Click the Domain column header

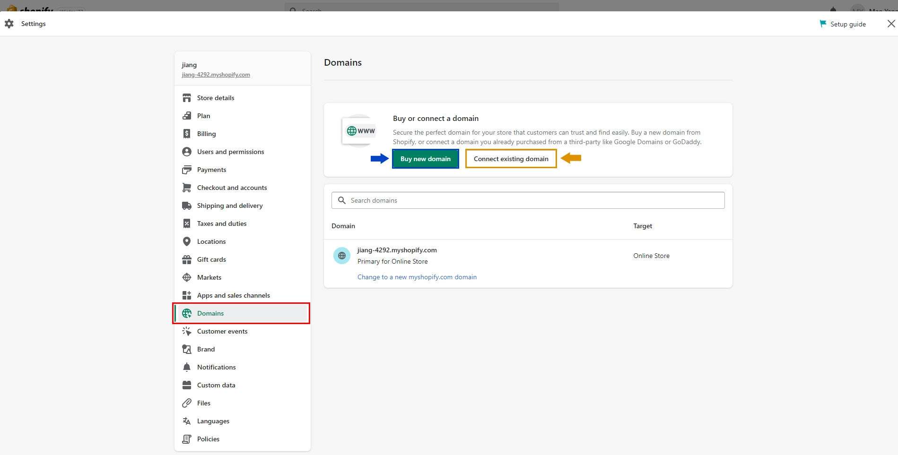[343, 226]
